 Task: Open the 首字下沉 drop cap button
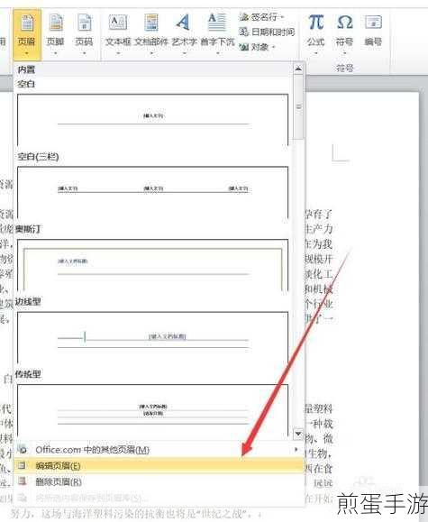coord(217,34)
